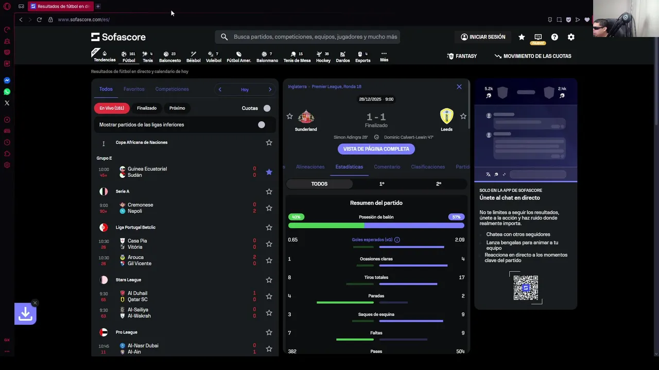
Task: Click Premier League, Ronda 18 link
Action: click(337, 86)
